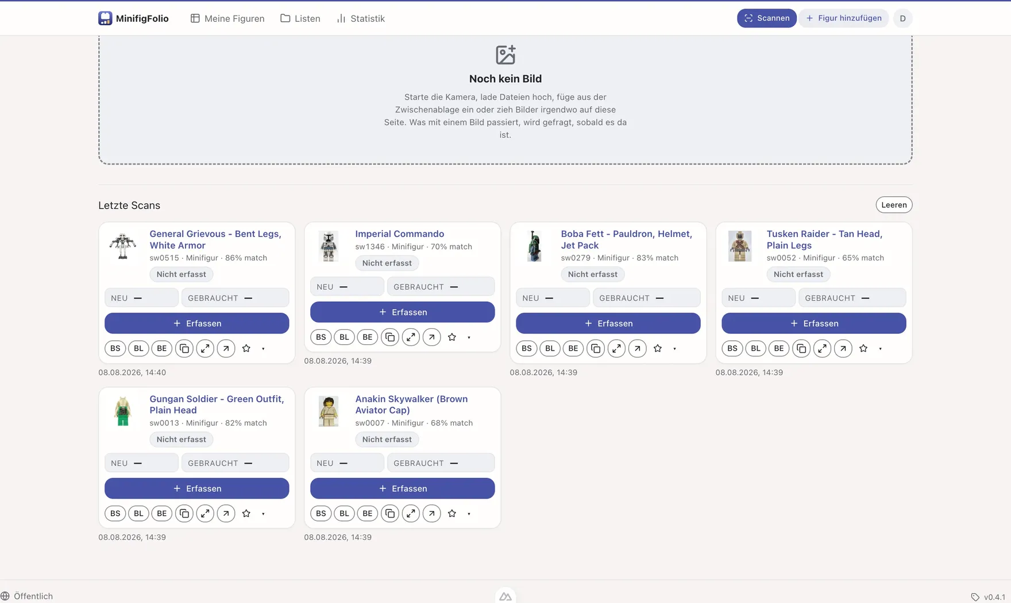This screenshot has height=603, width=1011.
Task: Open Anakin Skywalker external arrow link
Action: click(x=432, y=513)
